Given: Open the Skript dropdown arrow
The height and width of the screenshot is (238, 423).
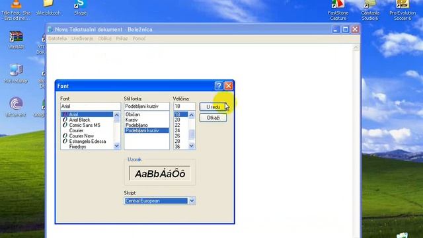Looking at the screenshot, I should (192, 201).
